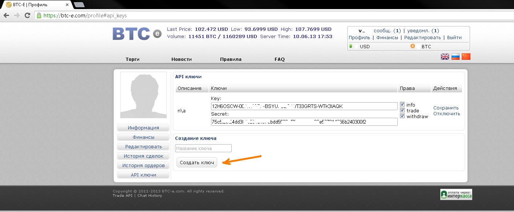Open the FAQ menu item
The image size is (514, 212).
280,59
